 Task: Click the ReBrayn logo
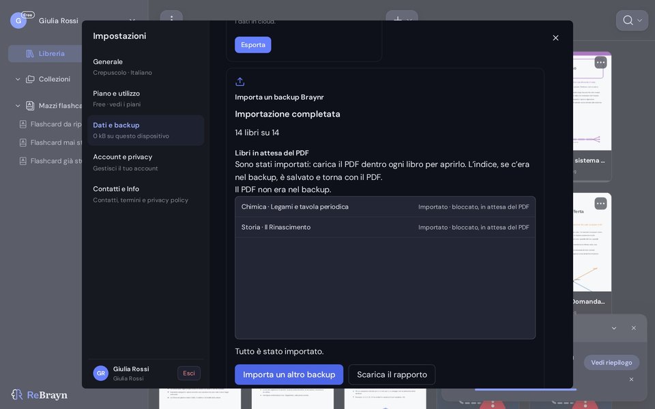(40, 395)
